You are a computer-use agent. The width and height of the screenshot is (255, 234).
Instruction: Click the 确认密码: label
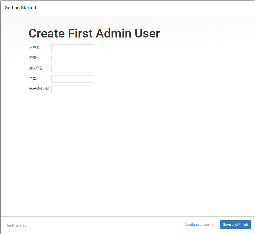[36, 68]
